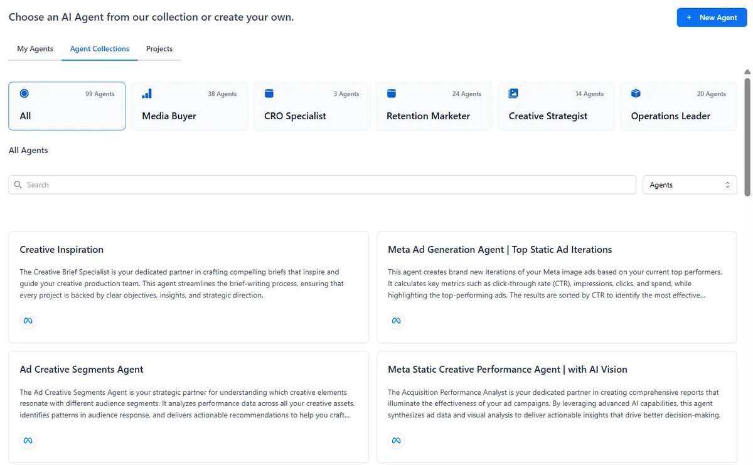Click the image icon on Creative Strategist card
Image resolution: width=753 pixels, height=465 pixels.
(x=513, y=94)
